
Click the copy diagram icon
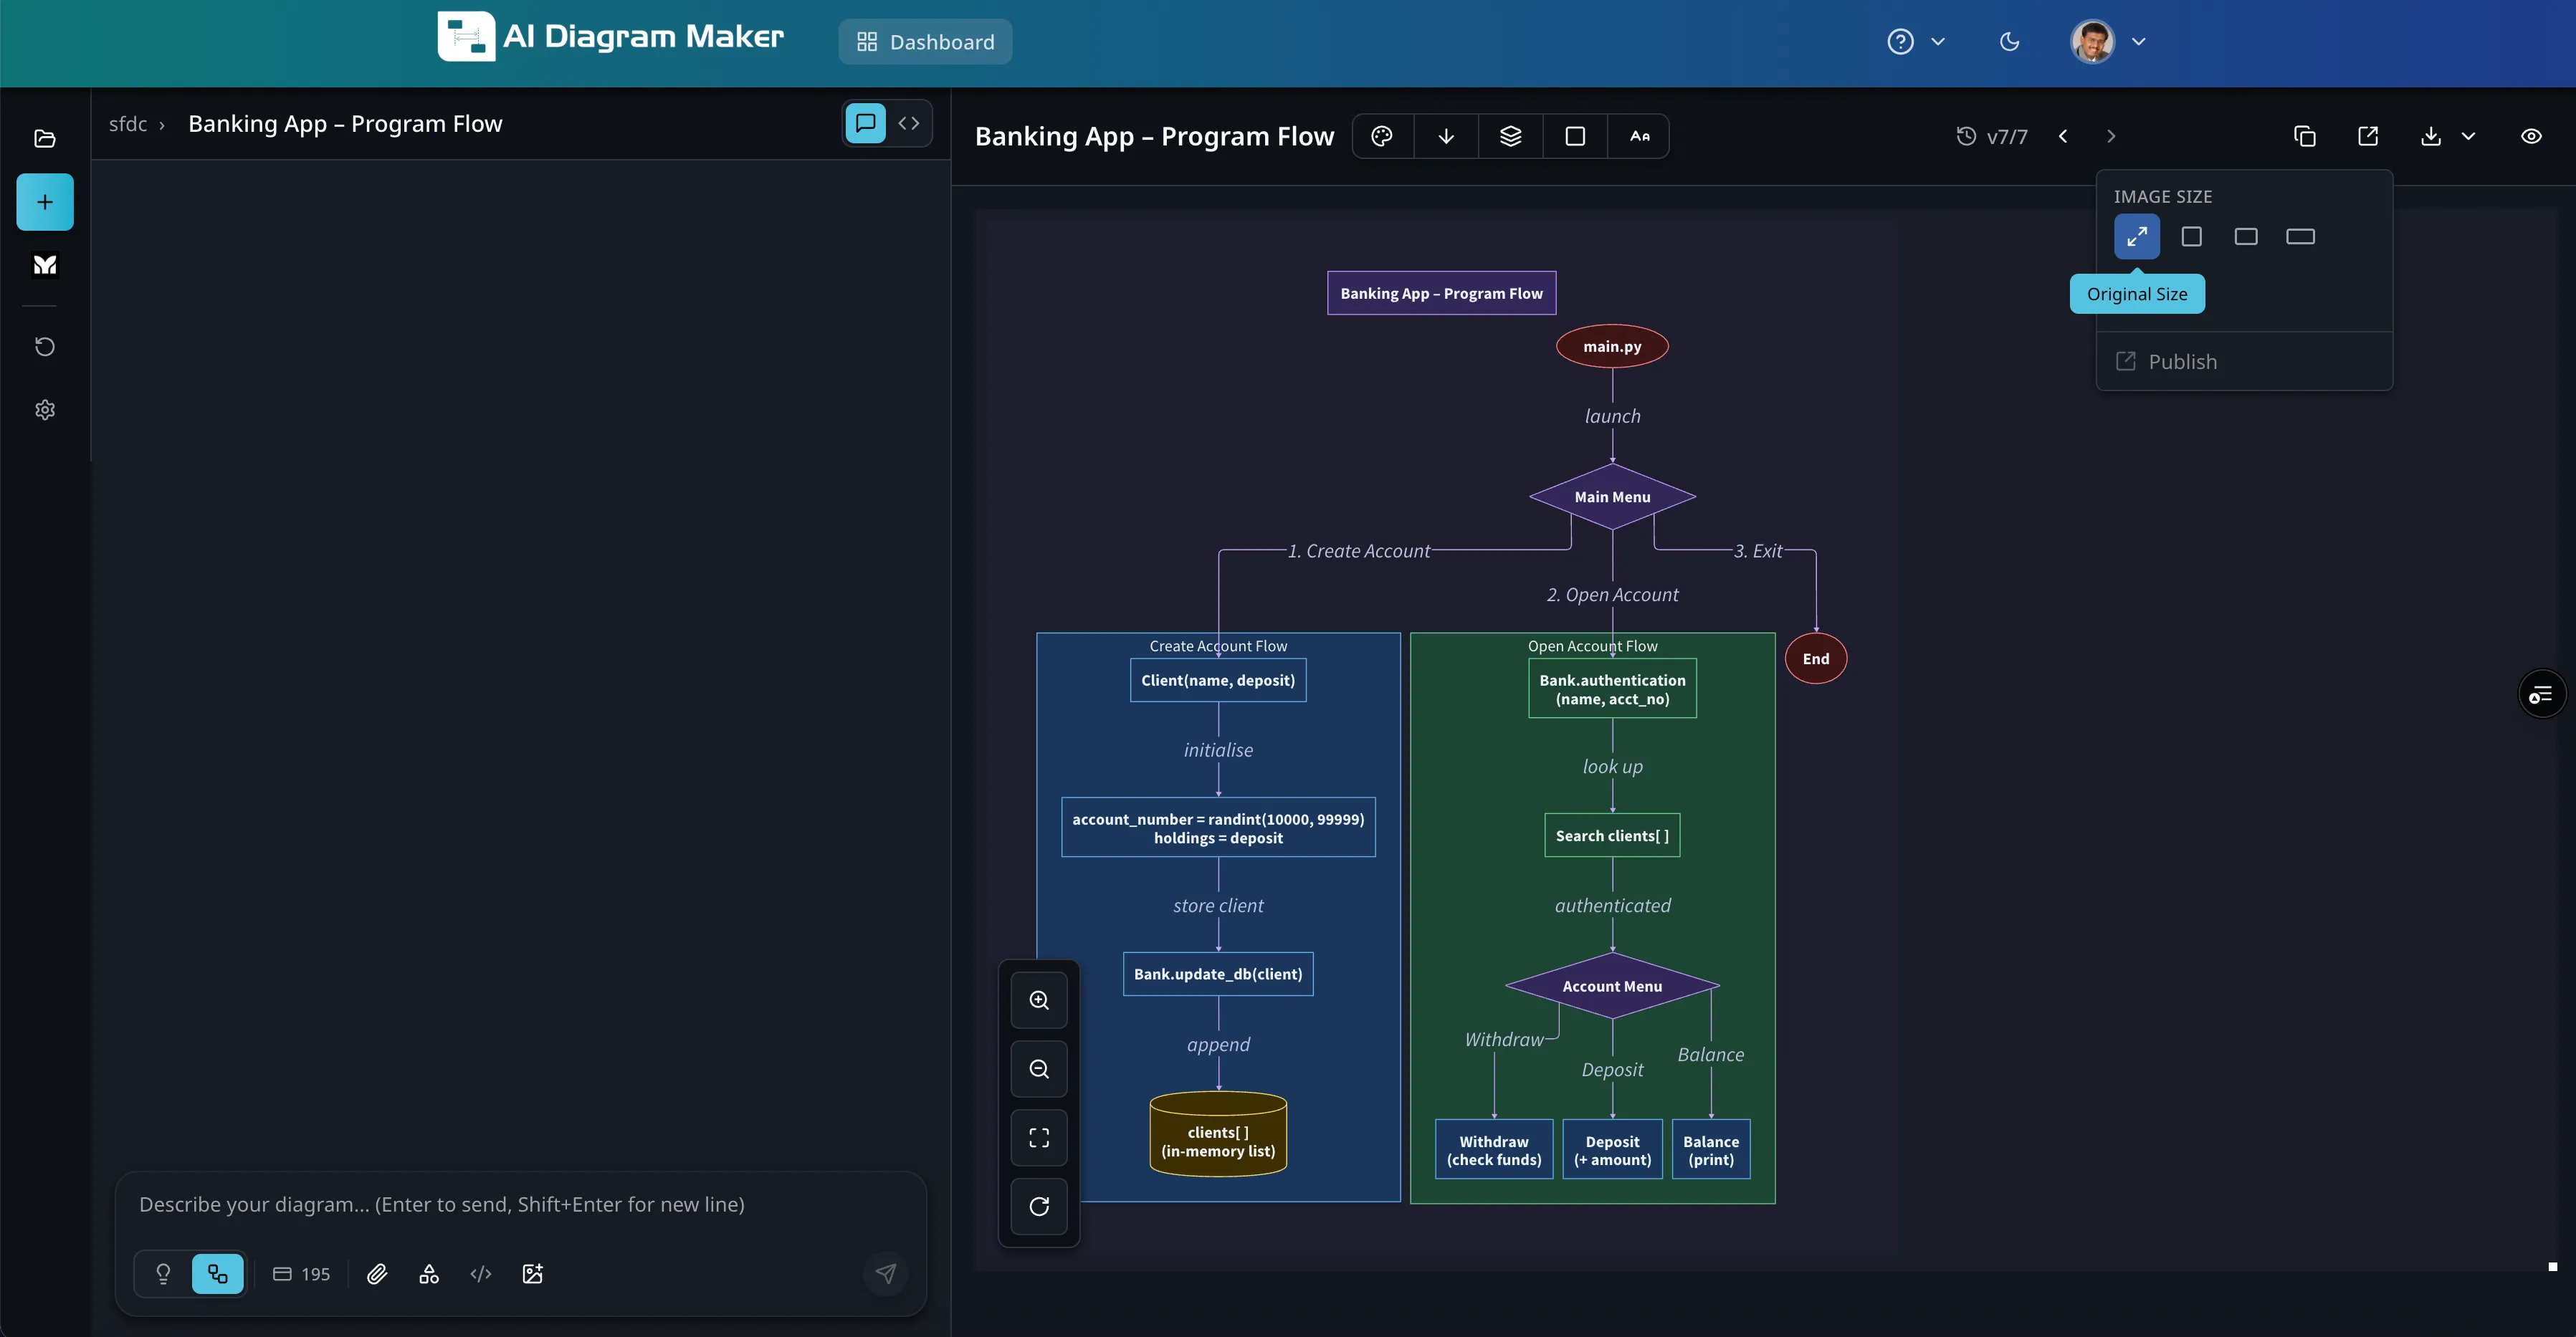pos(2304,135)
